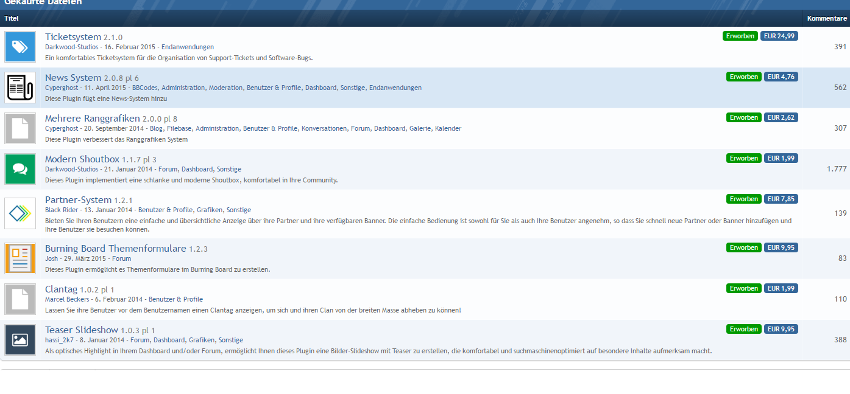Open the Ticketsystem file title link
850x394 pixels.
[x=73, y=37]
